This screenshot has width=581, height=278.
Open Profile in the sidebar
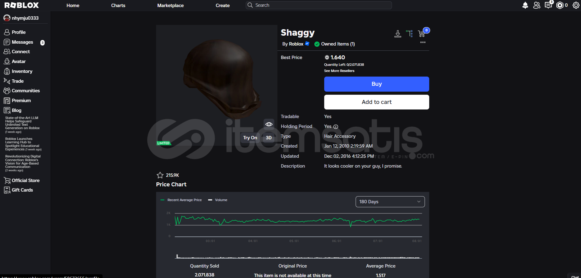[15, 32]
